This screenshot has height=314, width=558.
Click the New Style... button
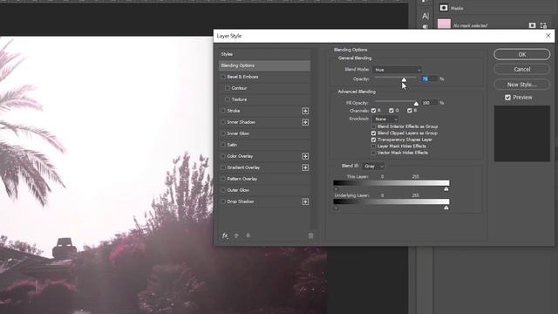(x=521, y=85)
